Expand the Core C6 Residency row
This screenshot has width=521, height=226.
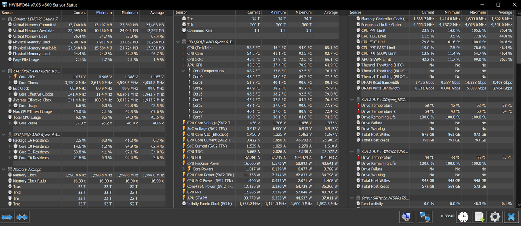(x=10, y=158)
